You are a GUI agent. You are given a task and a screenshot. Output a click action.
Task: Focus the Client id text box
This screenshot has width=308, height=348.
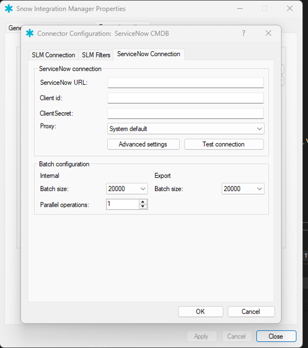click(186, 98)
